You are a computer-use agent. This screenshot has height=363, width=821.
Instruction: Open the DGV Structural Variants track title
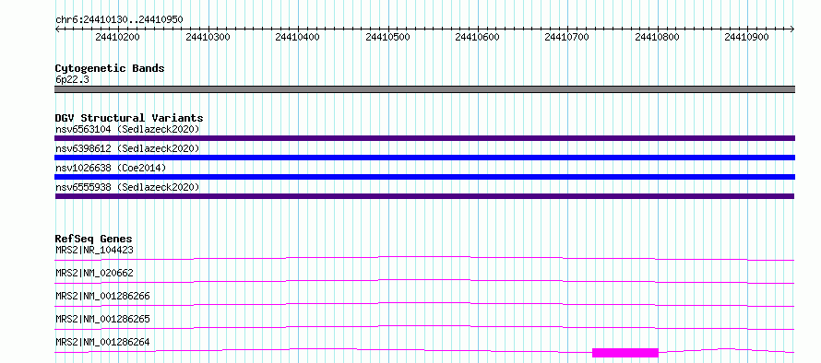click(129, 118)
